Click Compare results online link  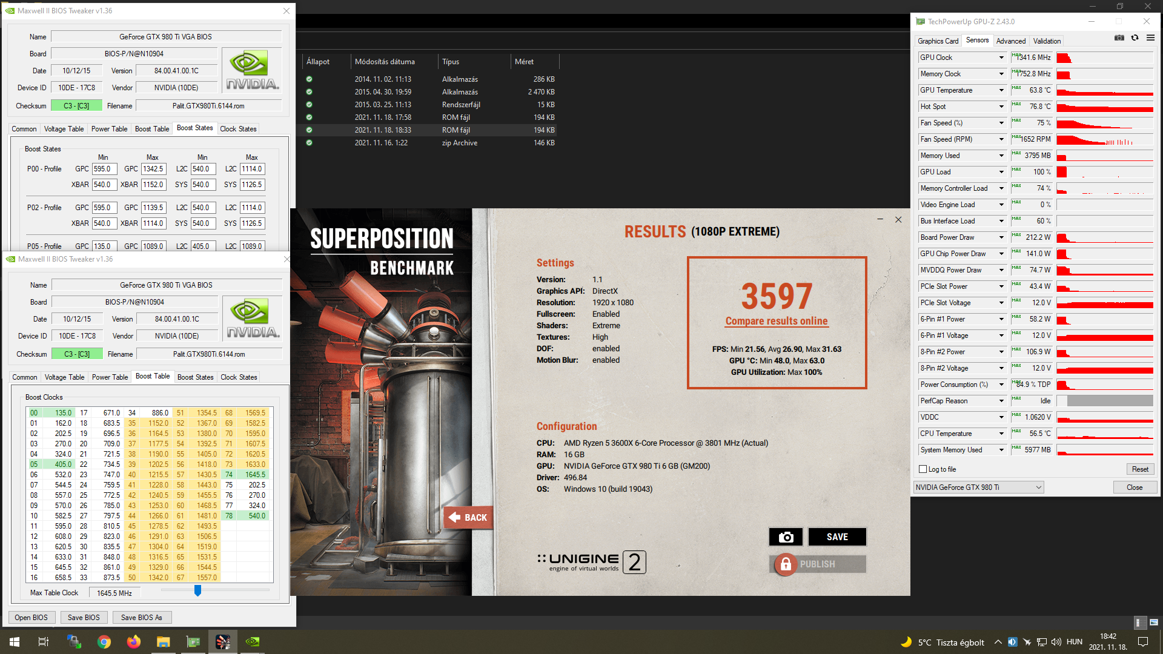(777, 321)
